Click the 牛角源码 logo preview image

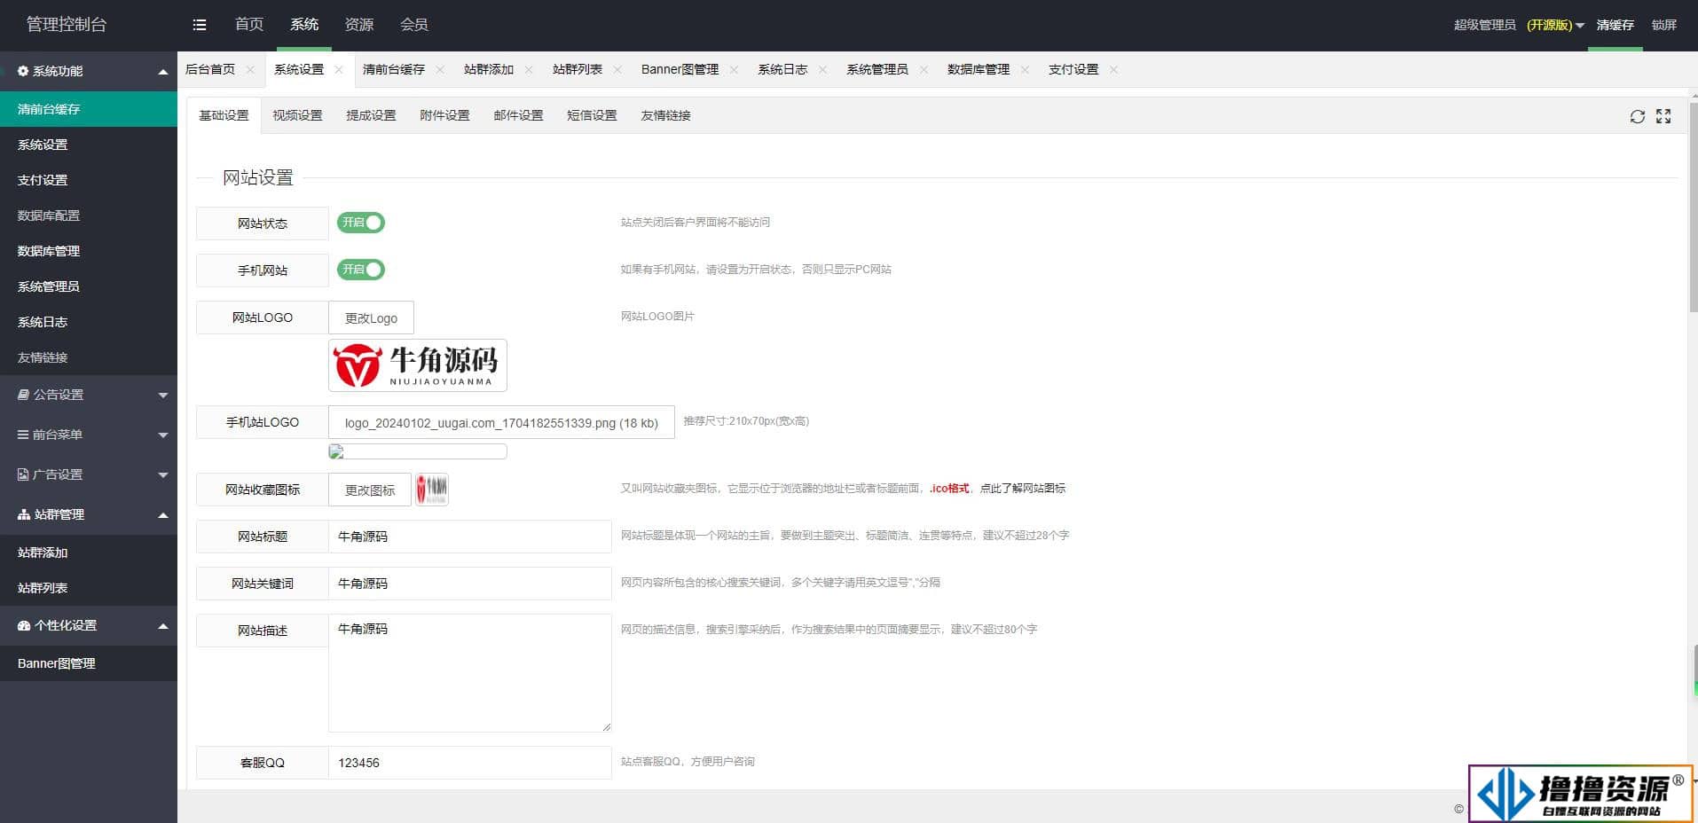click(418, 365)
